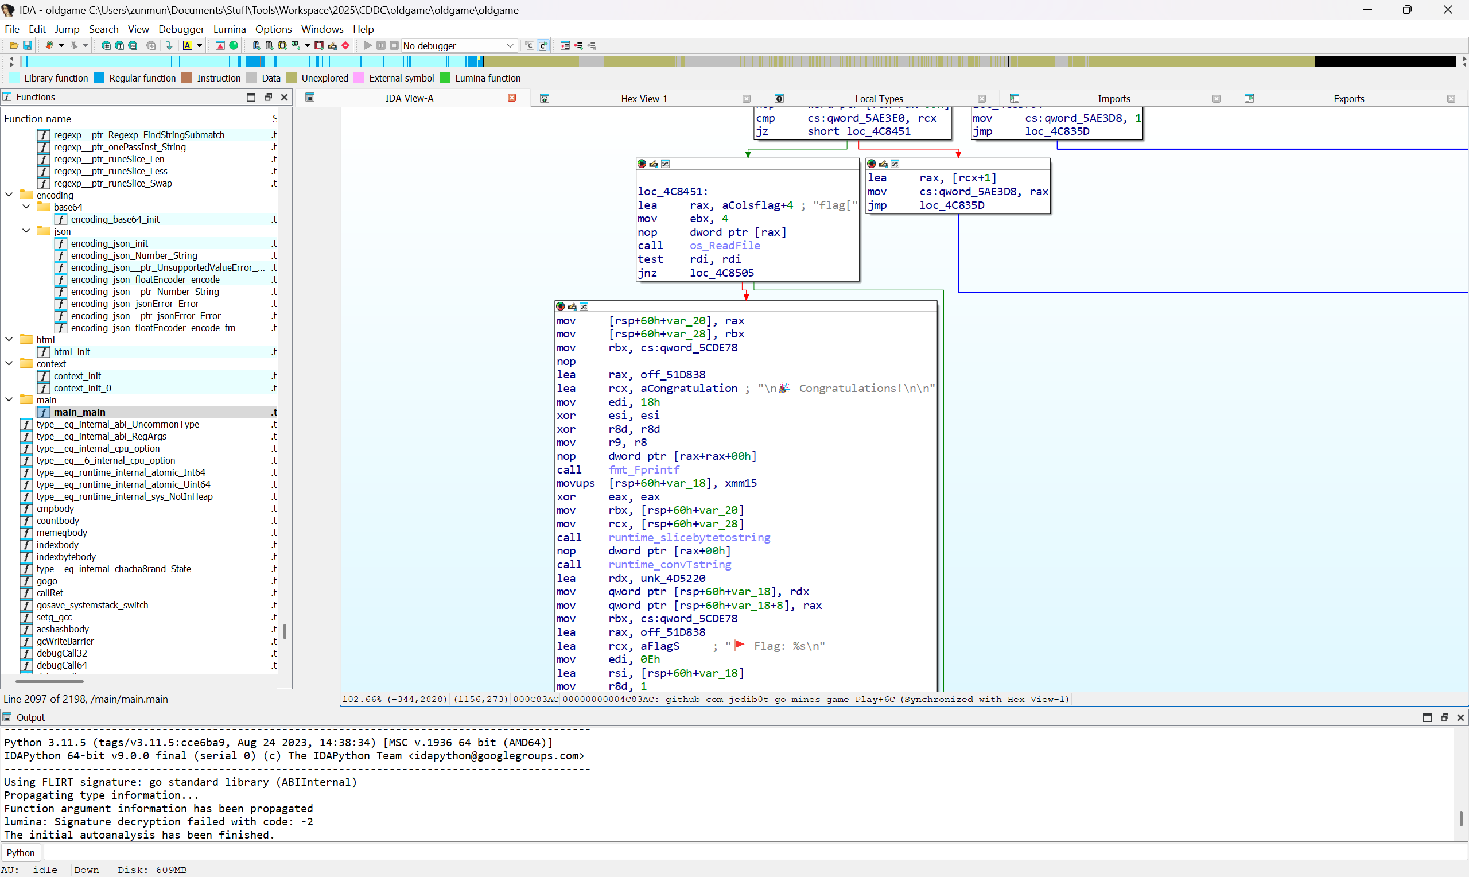Click the green circle toolbar icon
Image resolution: width=1469 pixels, height=877 pixels.
coord(234,45)
